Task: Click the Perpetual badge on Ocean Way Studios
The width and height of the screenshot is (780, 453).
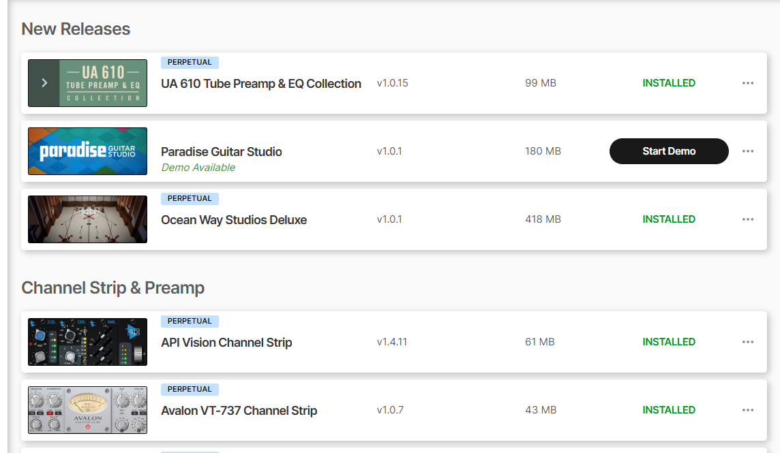Action: (x=190, y=198)
